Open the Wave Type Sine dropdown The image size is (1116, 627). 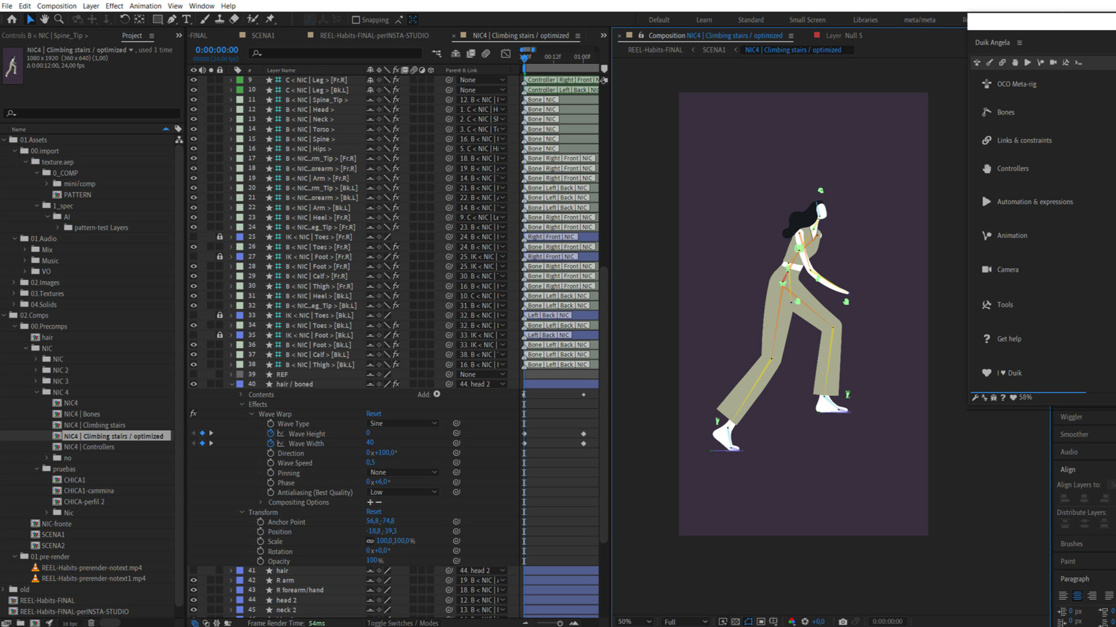402,423
